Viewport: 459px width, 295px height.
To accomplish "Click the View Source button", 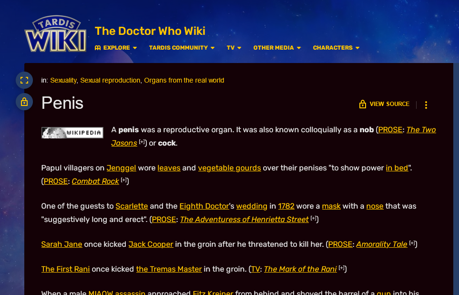I will tap(384, 104).
